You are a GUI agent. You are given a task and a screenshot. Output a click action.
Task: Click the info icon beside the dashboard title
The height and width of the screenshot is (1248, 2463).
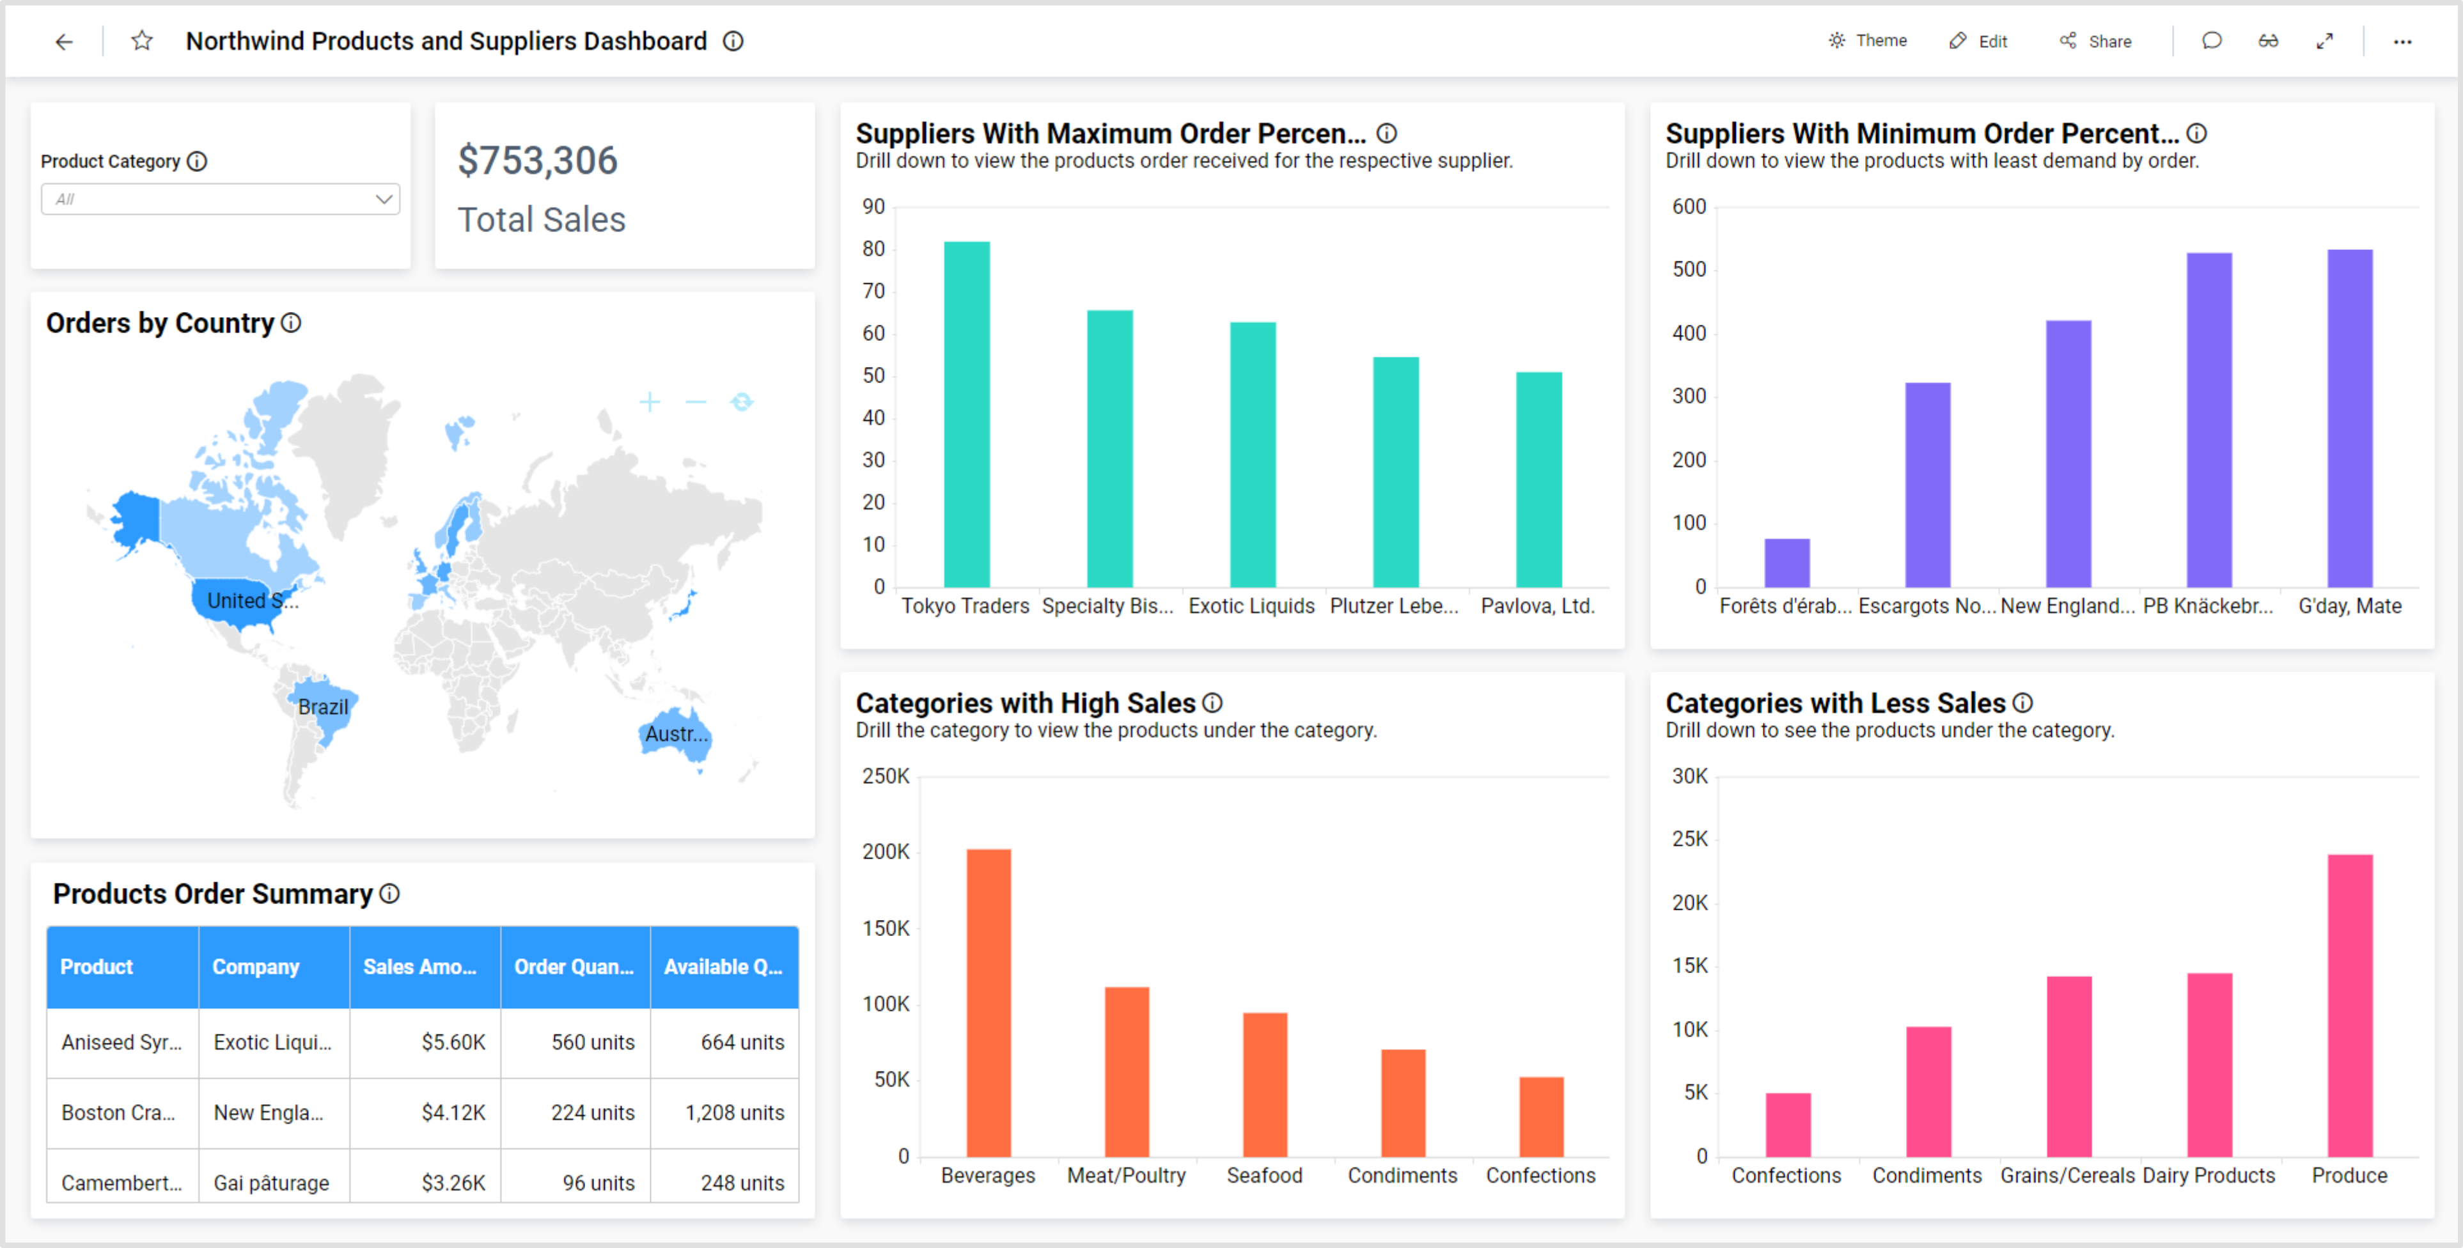732,41
